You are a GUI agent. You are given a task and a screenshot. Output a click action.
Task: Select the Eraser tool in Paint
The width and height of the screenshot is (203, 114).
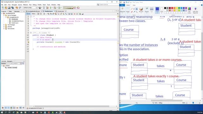[x=132, y=12]
